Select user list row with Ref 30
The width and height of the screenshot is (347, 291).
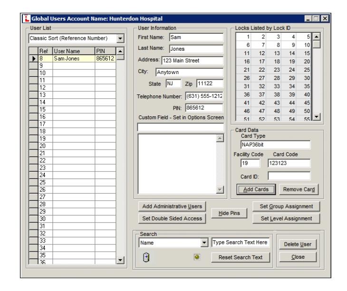[72, 219]
